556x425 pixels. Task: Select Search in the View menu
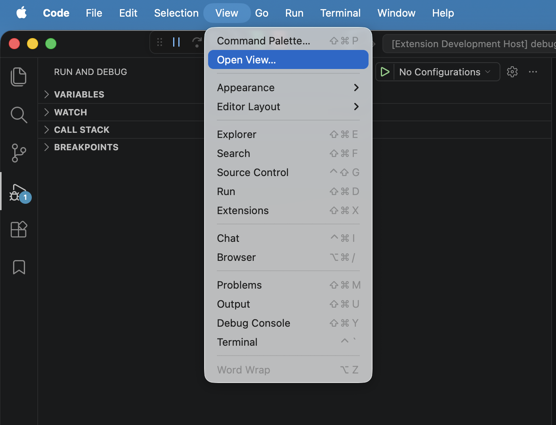click(288, 153)
